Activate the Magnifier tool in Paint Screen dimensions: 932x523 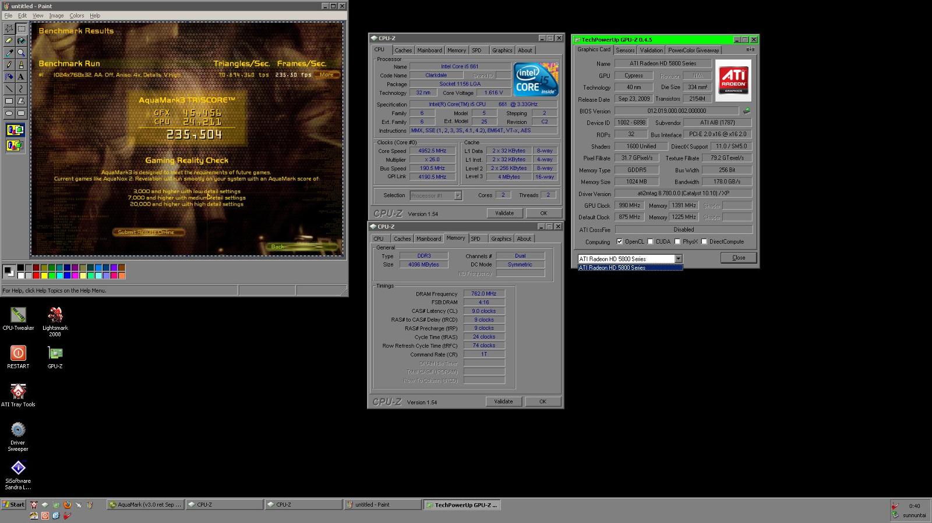(x=22, y=53)
